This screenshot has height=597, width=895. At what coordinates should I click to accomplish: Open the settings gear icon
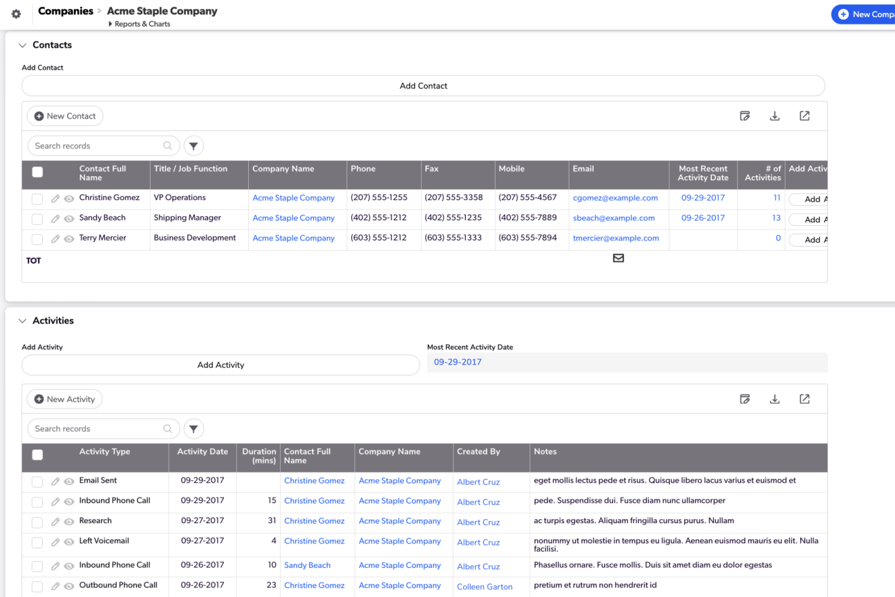pyautogui.click(x=16, y=14)
